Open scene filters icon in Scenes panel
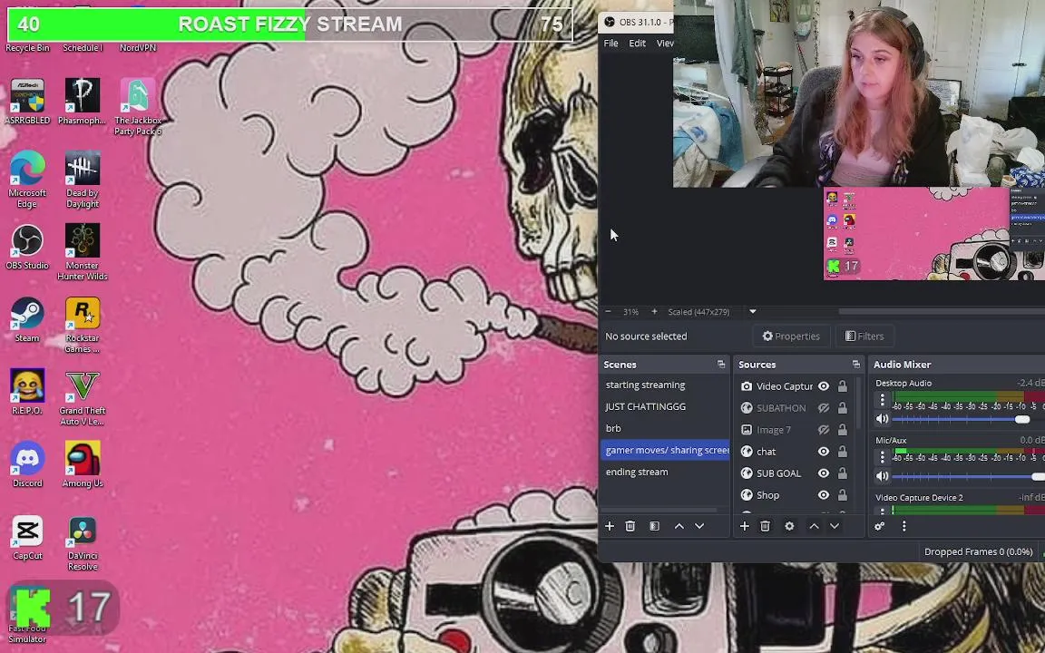1045x653 pixels. click(654, 526)
